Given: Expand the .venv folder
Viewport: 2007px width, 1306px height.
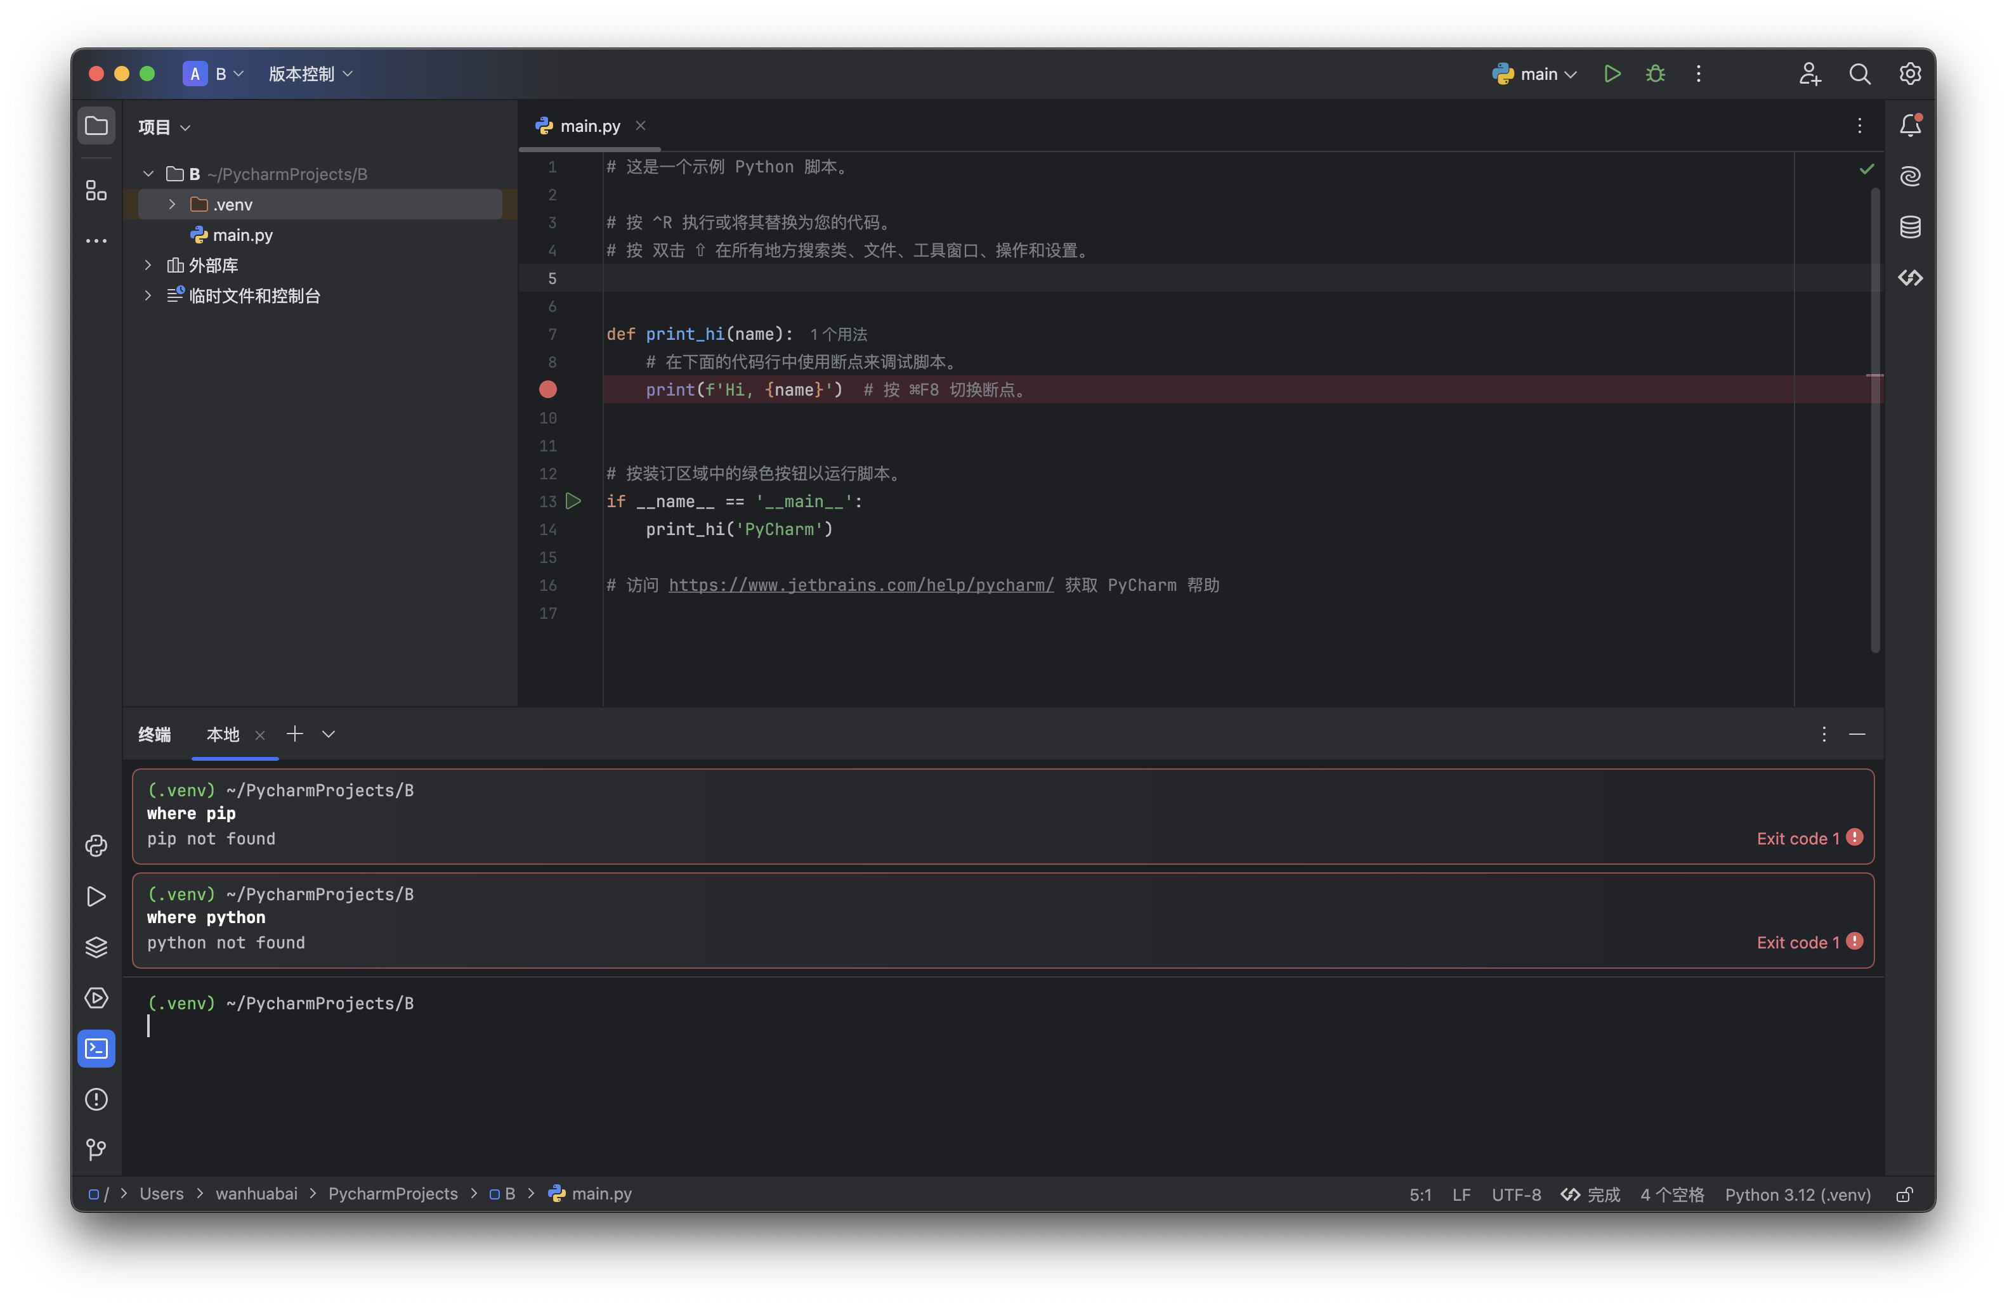Looking at the screenshot, I should 172,205.
